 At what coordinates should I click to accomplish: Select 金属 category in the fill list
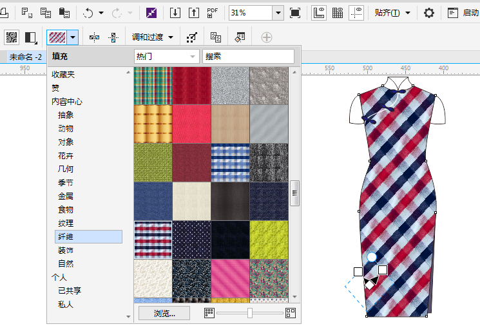point(66,196)
